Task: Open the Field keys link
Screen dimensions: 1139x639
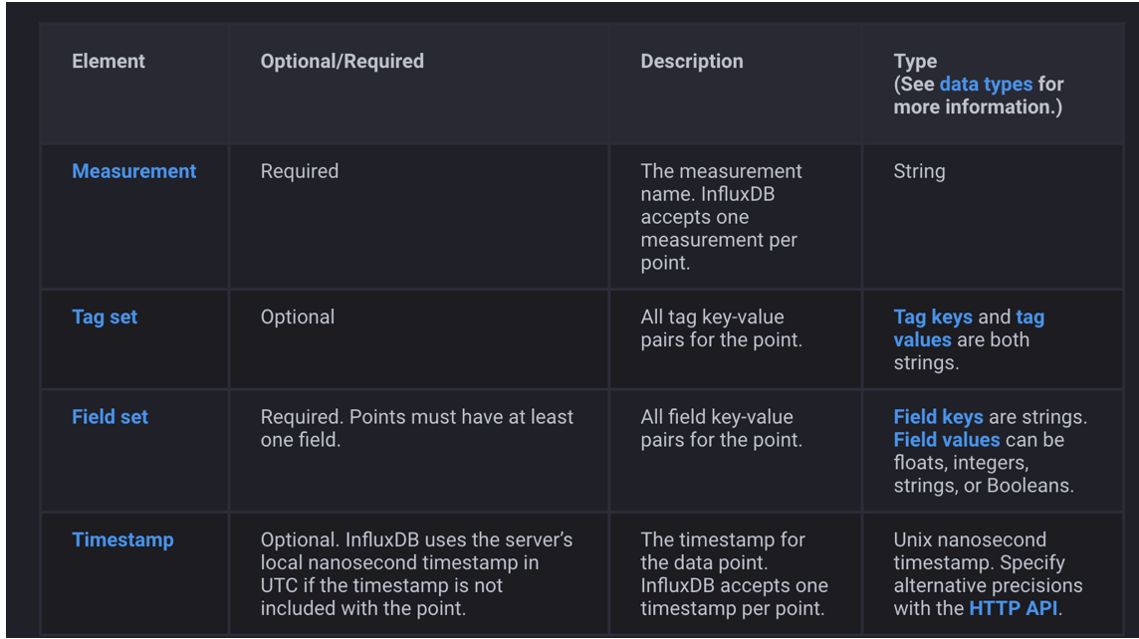Action: [938, 417]
